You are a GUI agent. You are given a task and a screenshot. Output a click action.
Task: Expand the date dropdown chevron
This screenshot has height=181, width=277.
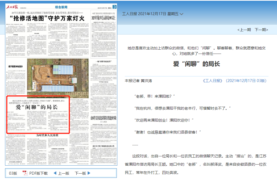coord(181,14)
